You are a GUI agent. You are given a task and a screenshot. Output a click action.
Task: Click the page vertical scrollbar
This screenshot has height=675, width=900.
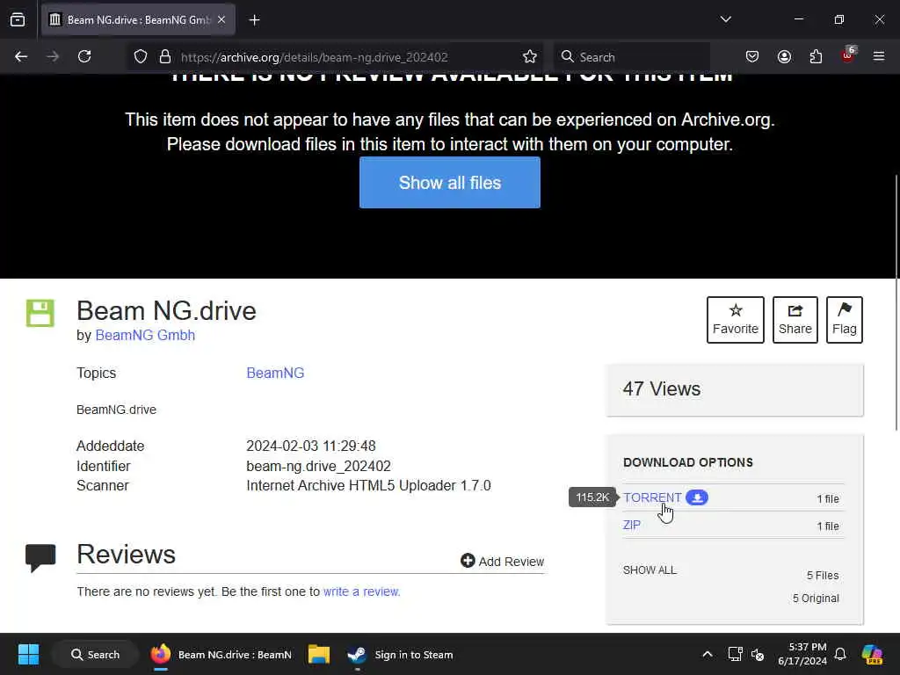point(896,301)
